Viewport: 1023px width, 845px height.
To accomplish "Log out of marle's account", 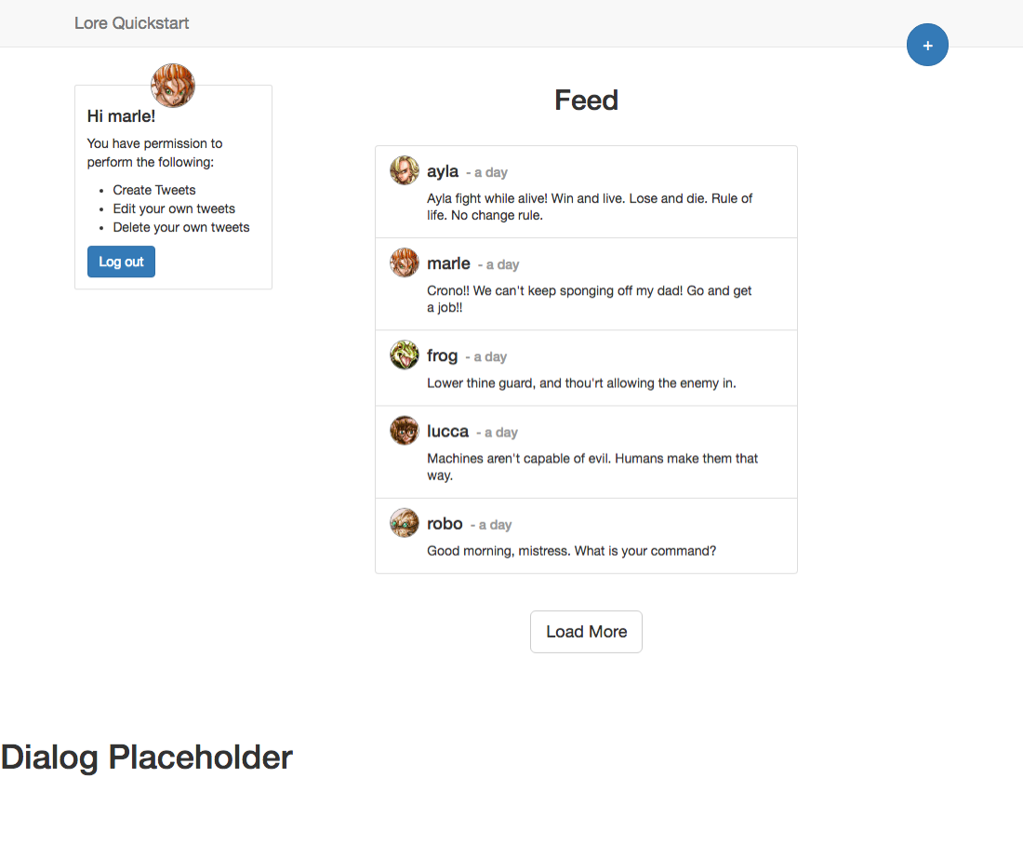I will click(x=121, y=262).
